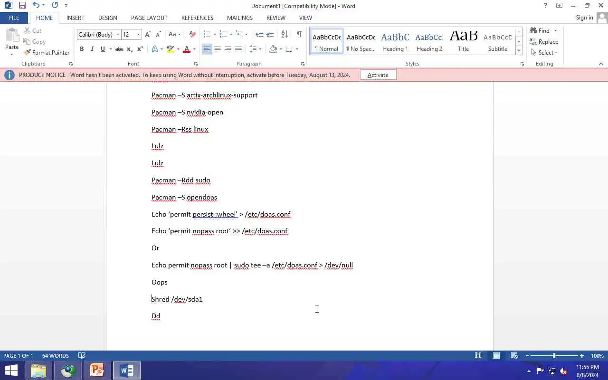Switch to the REFERENCES tab
This screenshot has height=380, width=608.
click(x=197, y=18)
